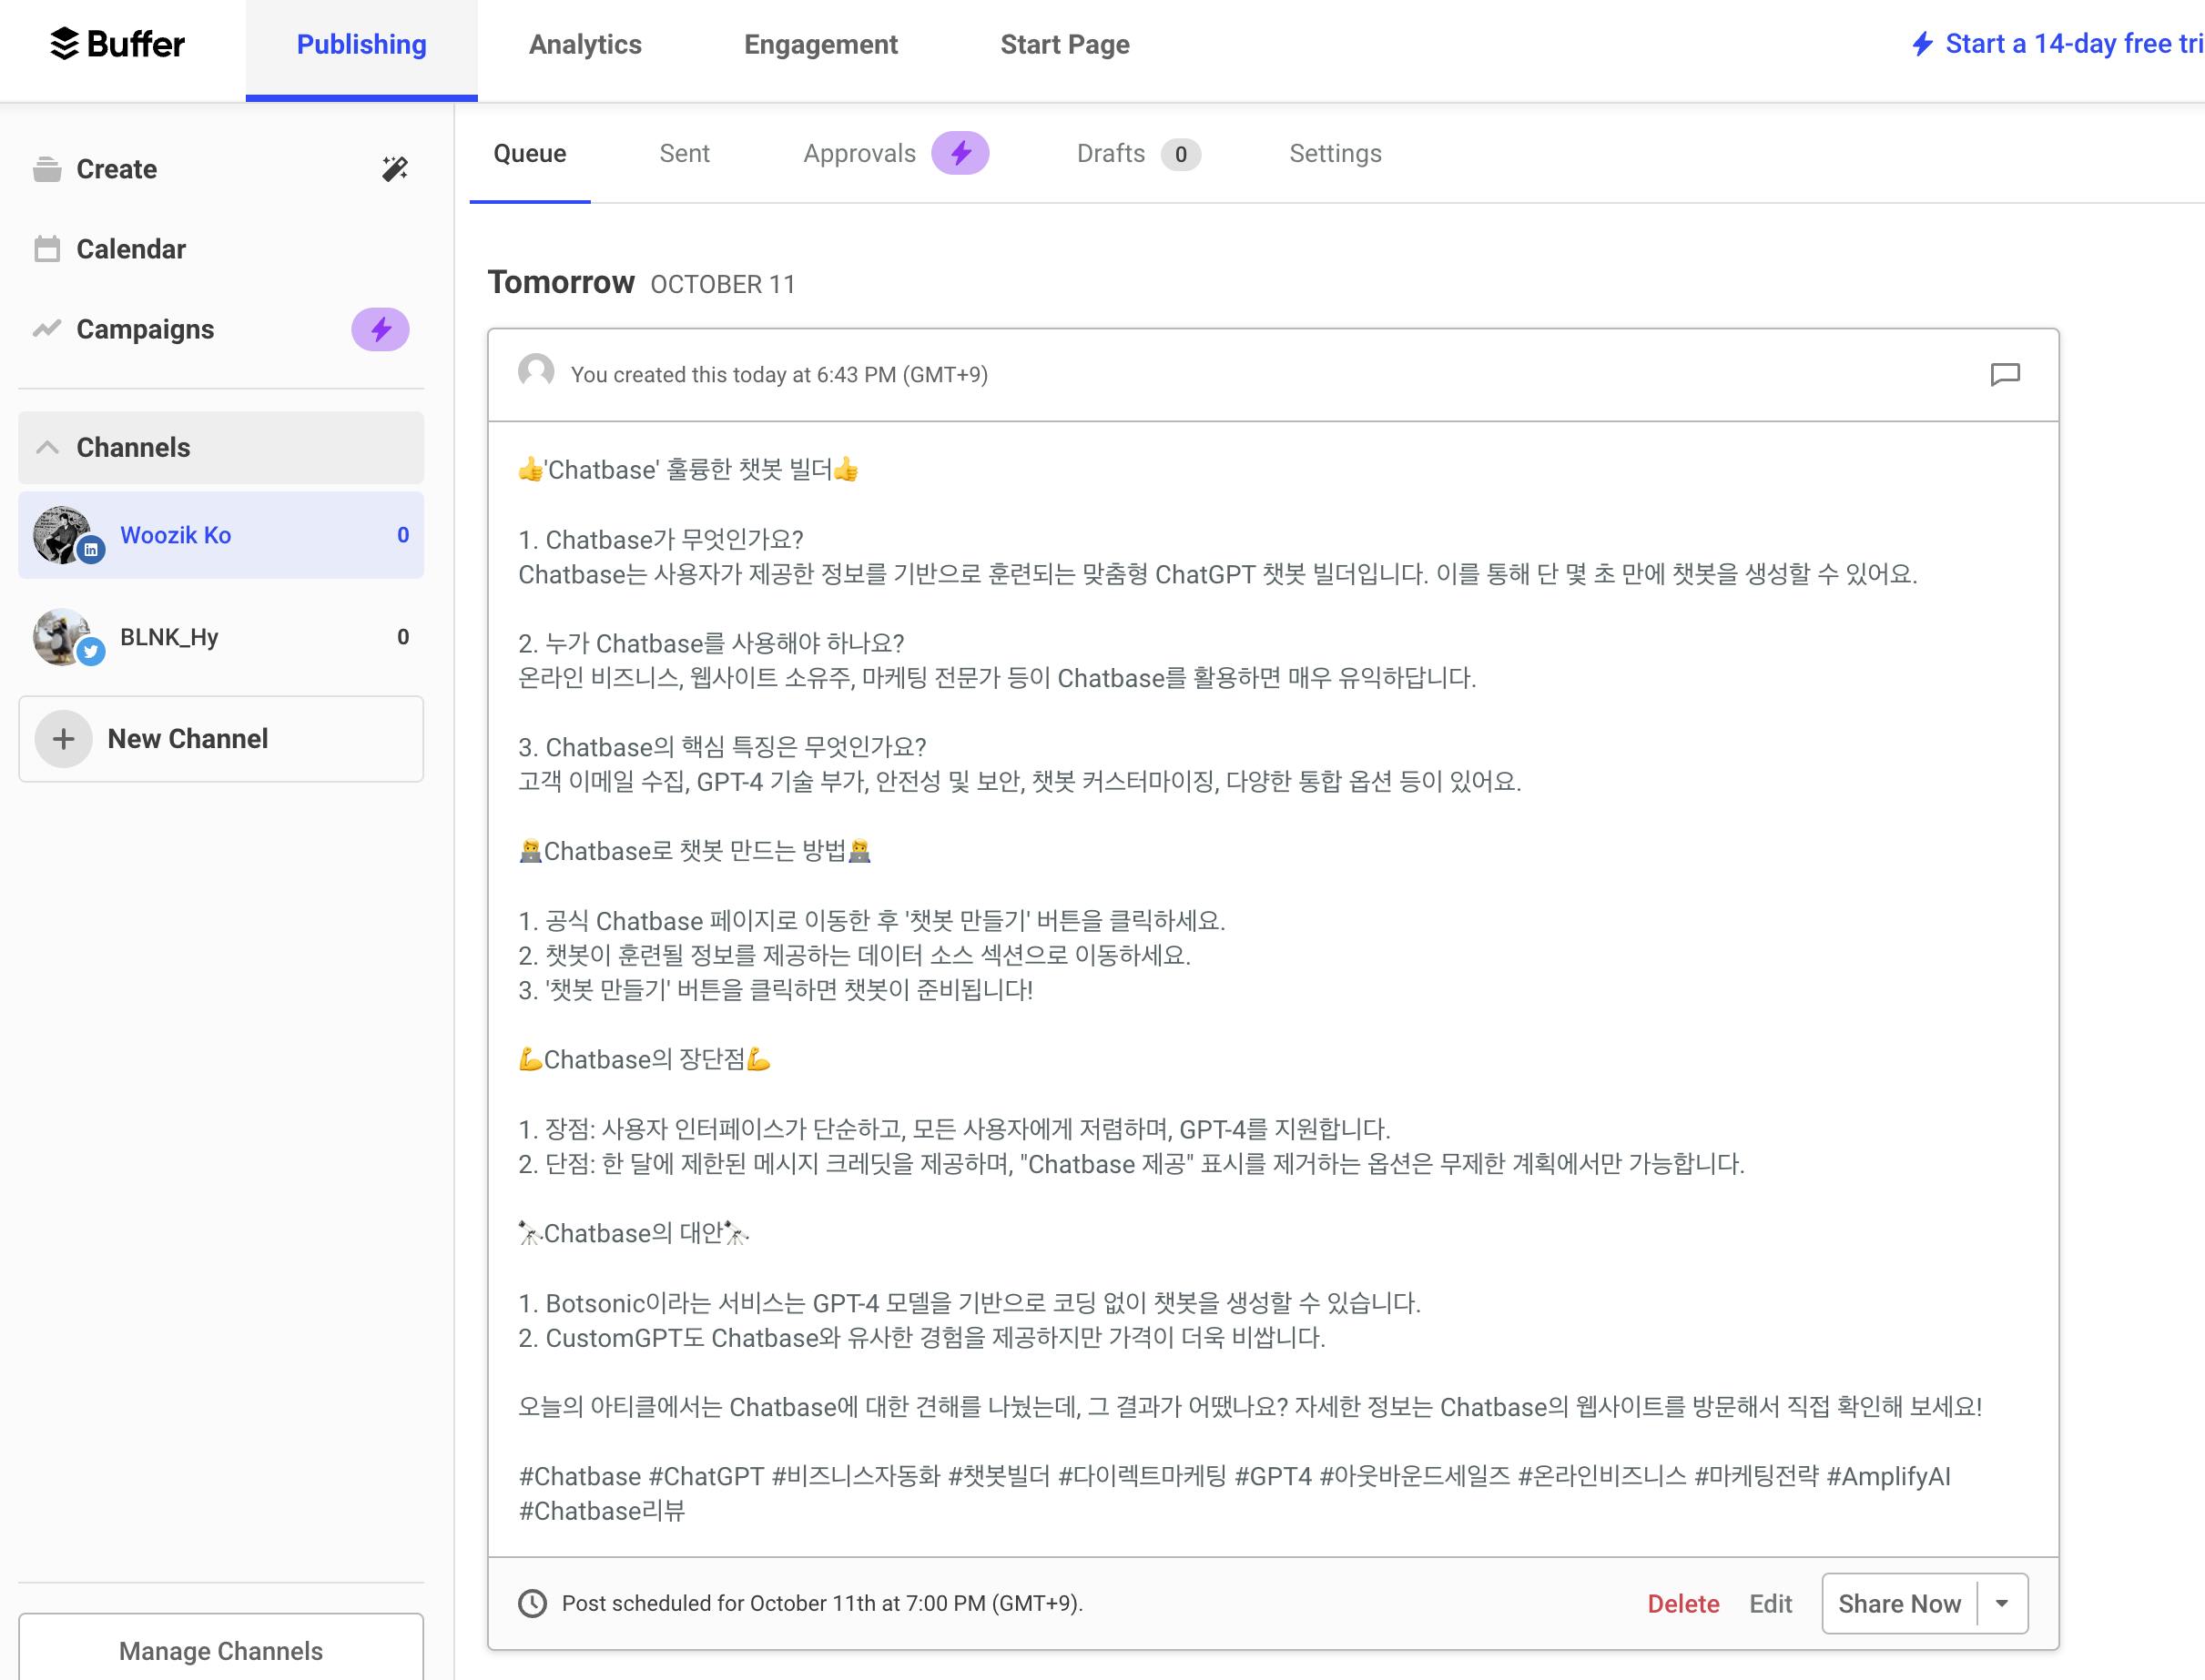Open the Start Page tab
The width and height of the screenshot is (2205, 1680).
(x=1064, y=44)
